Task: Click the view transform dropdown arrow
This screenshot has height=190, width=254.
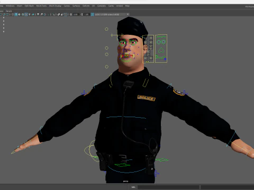Action: [x=128, y=14]
